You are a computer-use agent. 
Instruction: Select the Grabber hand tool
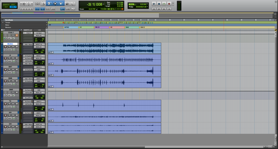tap(61, 4)
